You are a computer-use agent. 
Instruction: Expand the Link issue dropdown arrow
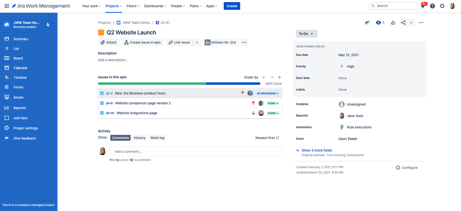pos(197,42)
